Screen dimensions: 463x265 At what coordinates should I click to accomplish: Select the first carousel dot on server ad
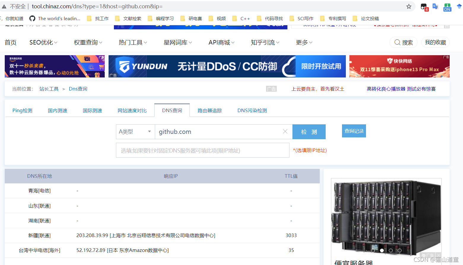click(373, 250)
